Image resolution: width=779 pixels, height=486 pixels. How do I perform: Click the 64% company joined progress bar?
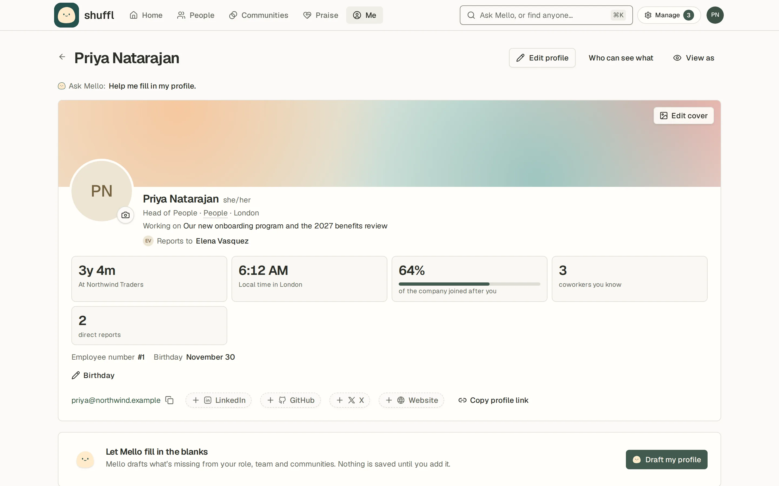pyautogui.click(x=469, y=284)
